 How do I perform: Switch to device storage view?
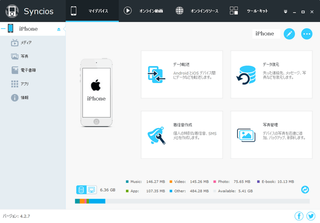pyautogui.click(x=81, y=190)
